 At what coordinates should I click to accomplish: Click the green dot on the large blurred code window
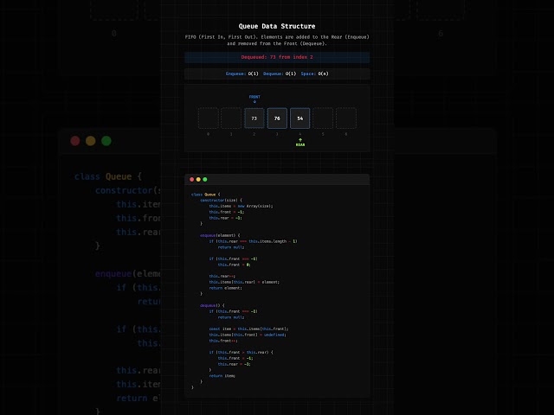pos(106,141)
